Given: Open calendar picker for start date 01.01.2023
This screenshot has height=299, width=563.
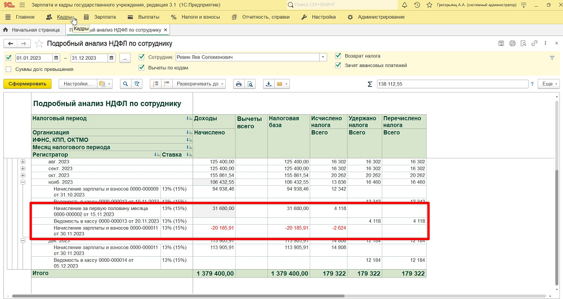Looking at the screenshot, I should (x=56, y=57).
